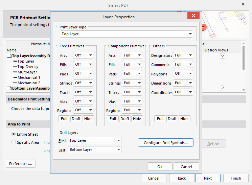Select Top Overlay layer in tree
Image resolution: width=252 pixels, height=185 pixels.
coord(28,67)
